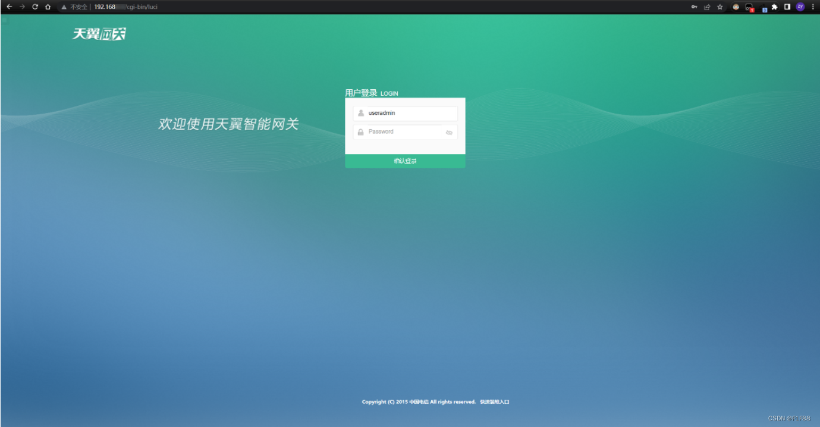This screenshot has width=820, height=427.
Task: Reload the page with the refresh icon
Action: pos(35,7)
